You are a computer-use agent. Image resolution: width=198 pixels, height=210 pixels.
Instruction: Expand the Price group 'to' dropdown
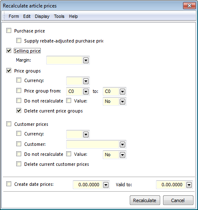(122, 92)
